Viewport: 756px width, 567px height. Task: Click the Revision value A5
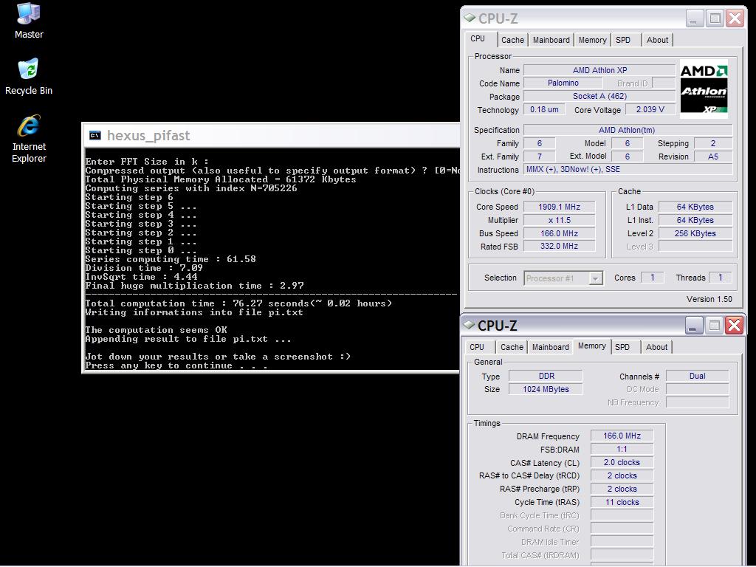[713, 157]
